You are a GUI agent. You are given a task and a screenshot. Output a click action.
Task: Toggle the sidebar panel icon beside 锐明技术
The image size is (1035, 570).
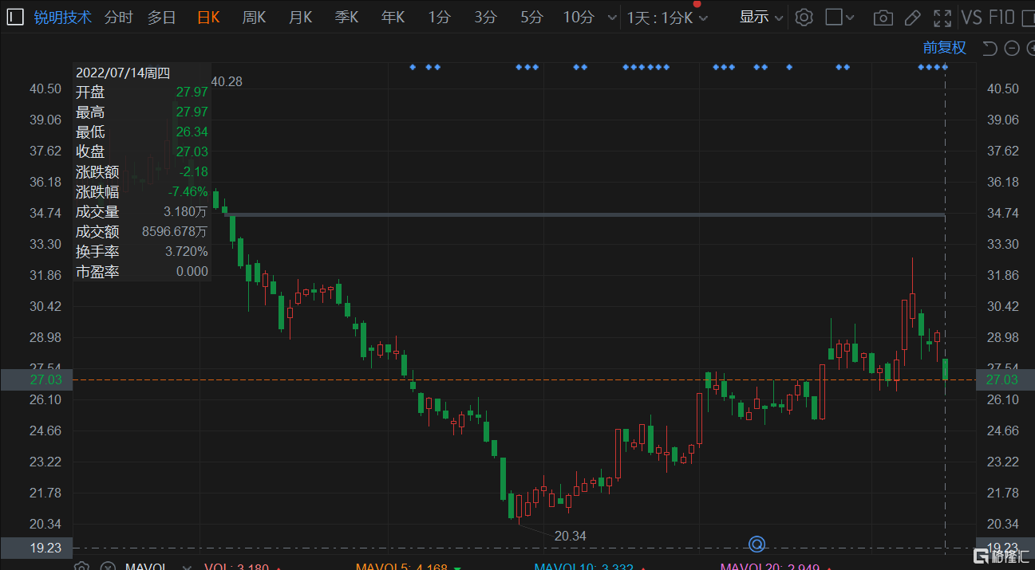point(15,17)
